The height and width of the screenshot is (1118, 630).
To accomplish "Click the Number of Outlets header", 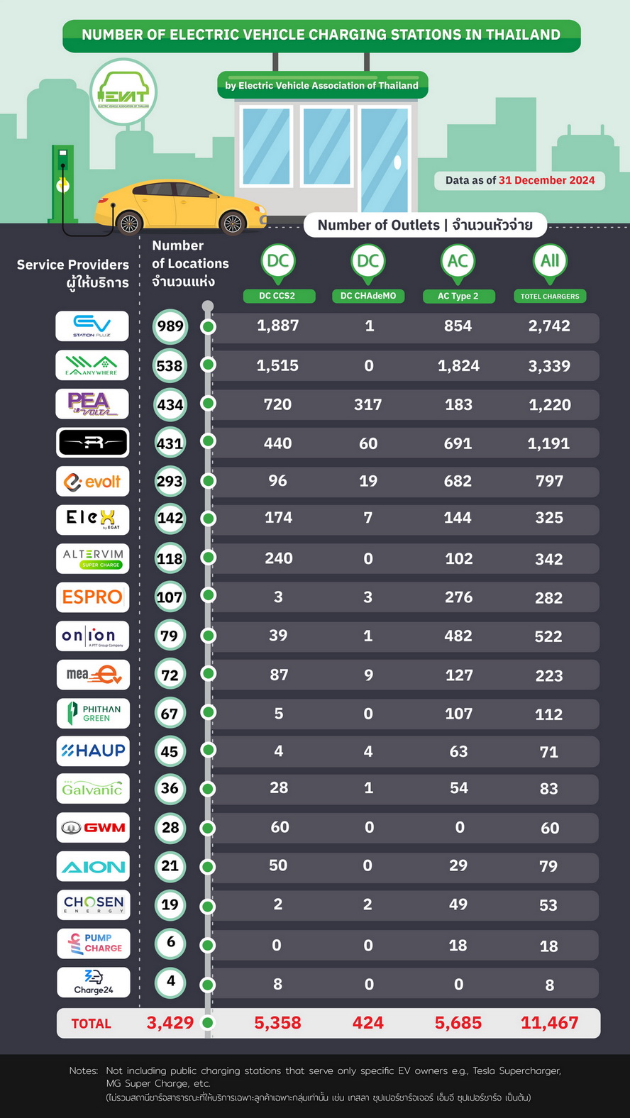I will tap(425, 225).
